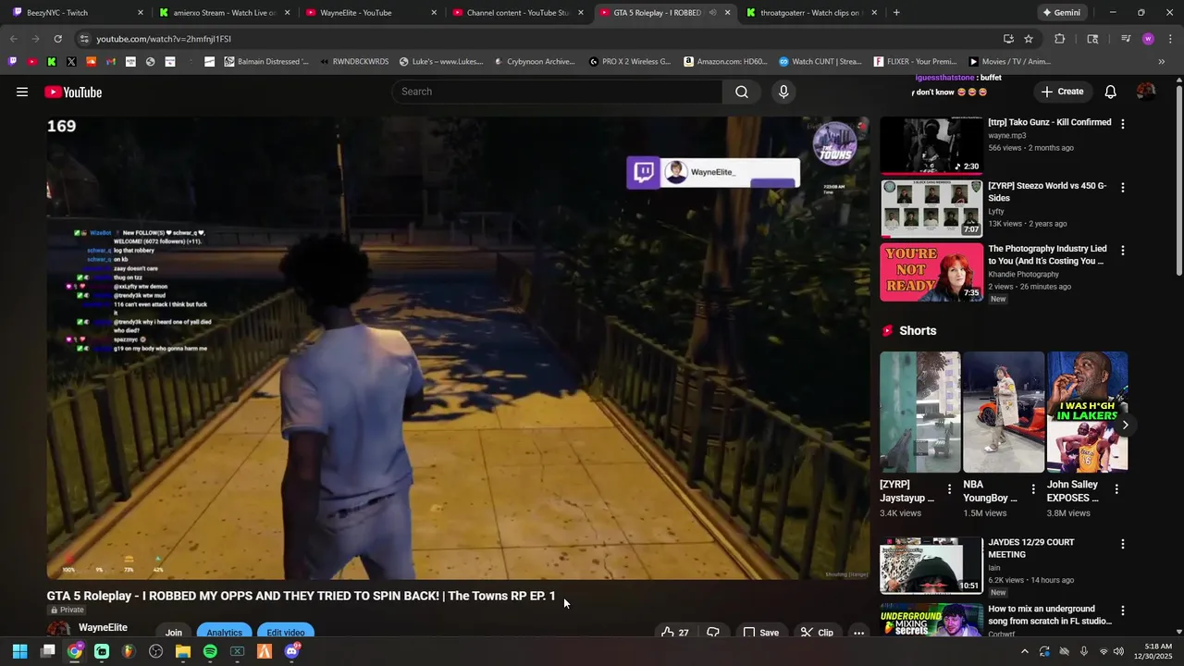Image resolution: width=1184 pixels, height=666 pixels.
Task: Install app icon in address bar
Action: 1008,39
